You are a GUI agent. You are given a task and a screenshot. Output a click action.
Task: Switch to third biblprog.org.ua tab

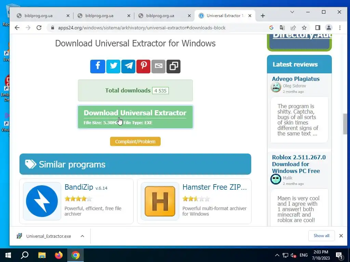pos(160,16)
